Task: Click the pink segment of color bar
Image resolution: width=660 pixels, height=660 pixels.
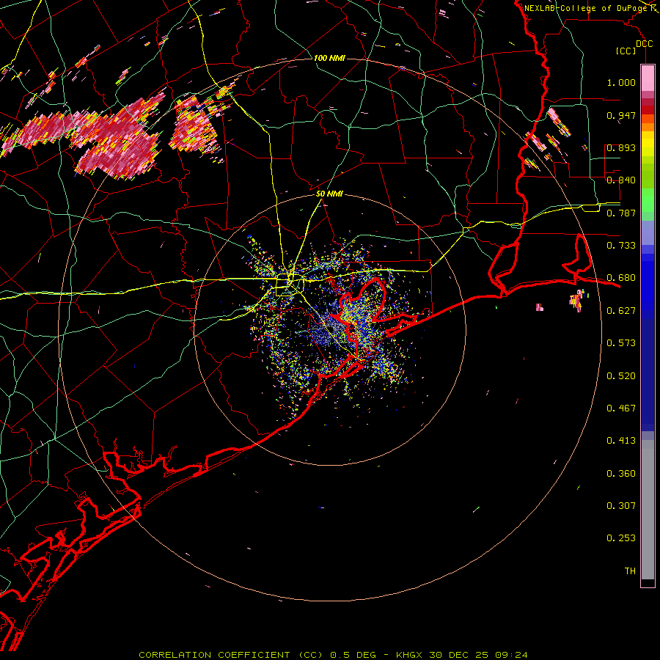Action: [648, 78]
